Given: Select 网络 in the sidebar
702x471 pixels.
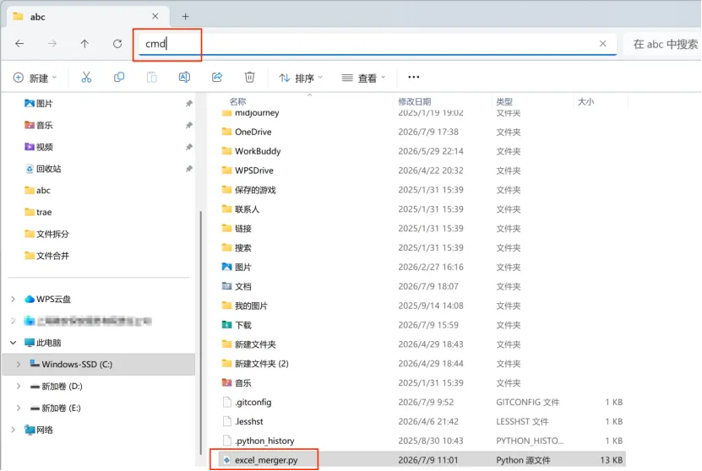Looking at the screenshot, I should click(39, 430).
